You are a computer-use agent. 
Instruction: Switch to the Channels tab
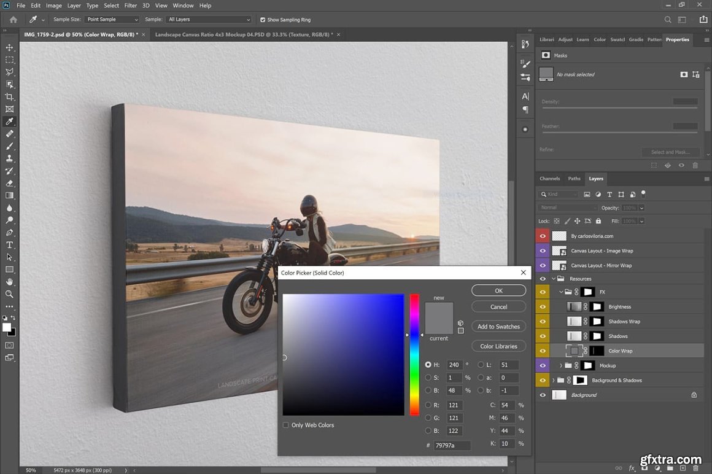[x=549, y=179]
